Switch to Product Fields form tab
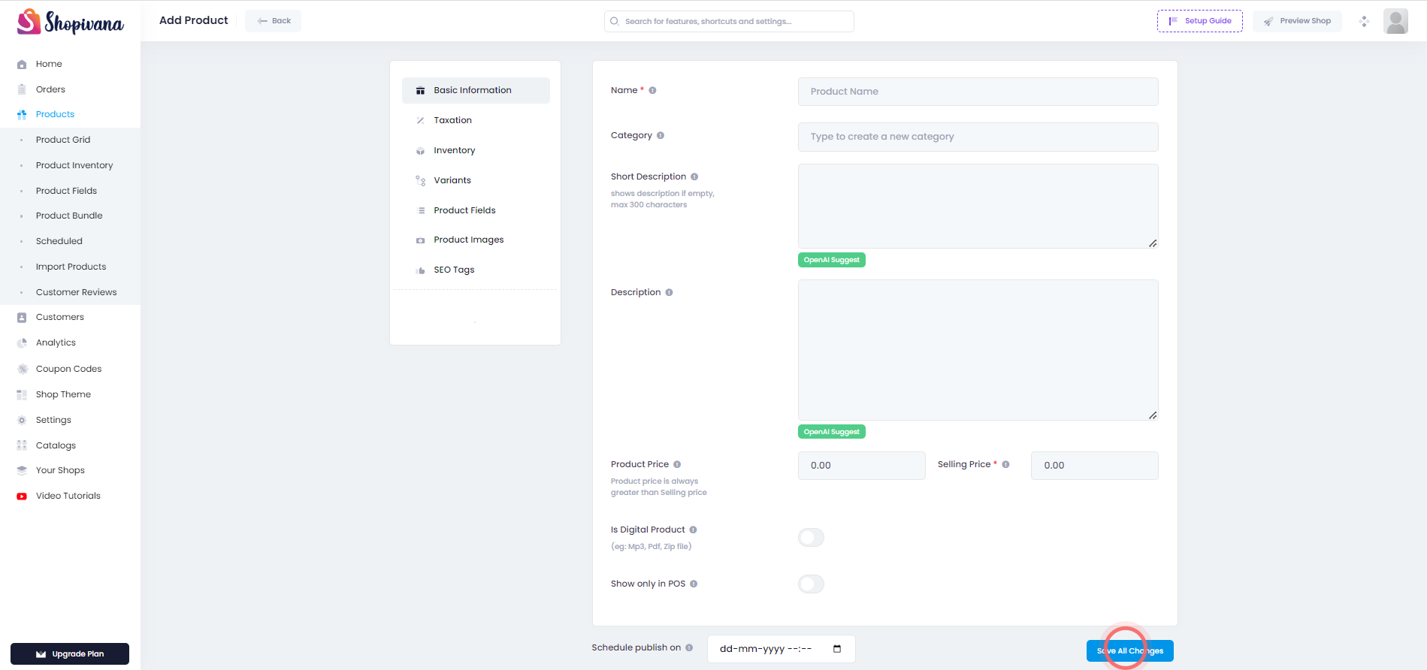This screenshot has width=1427, height=670. [476, 210]
